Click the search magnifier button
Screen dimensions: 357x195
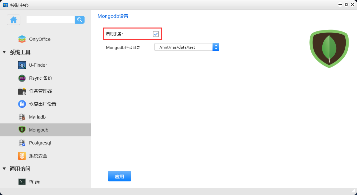coord(79,20)
